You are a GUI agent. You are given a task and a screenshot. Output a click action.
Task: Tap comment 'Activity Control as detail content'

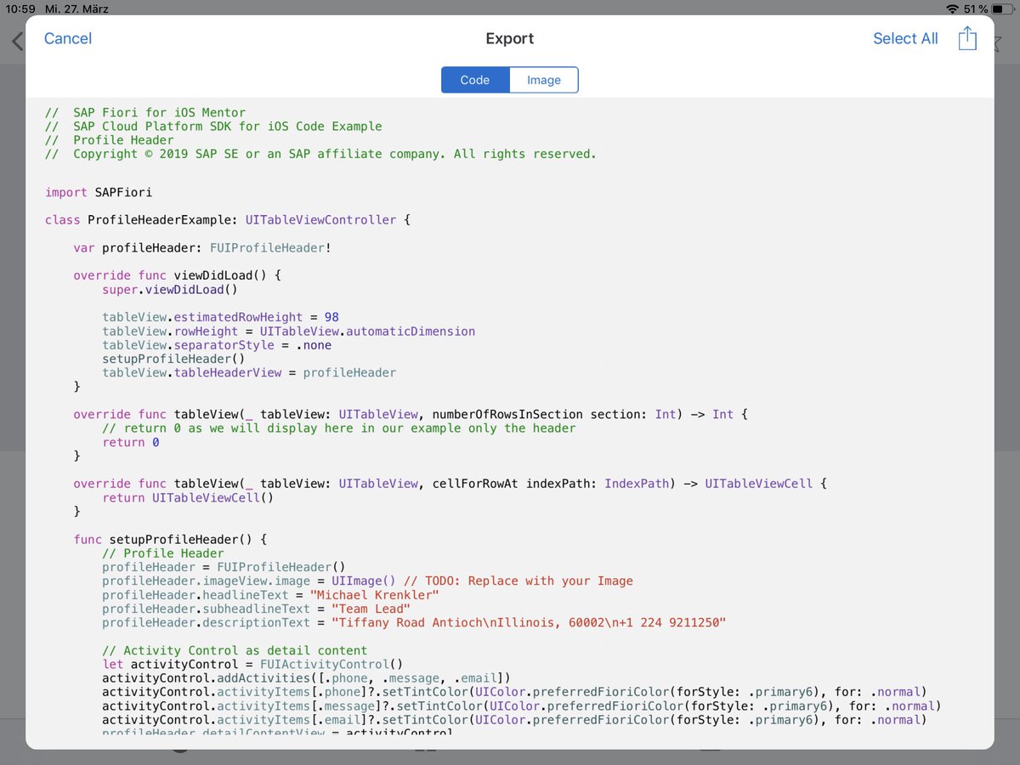pyautogui.click(x=235, y=650)
